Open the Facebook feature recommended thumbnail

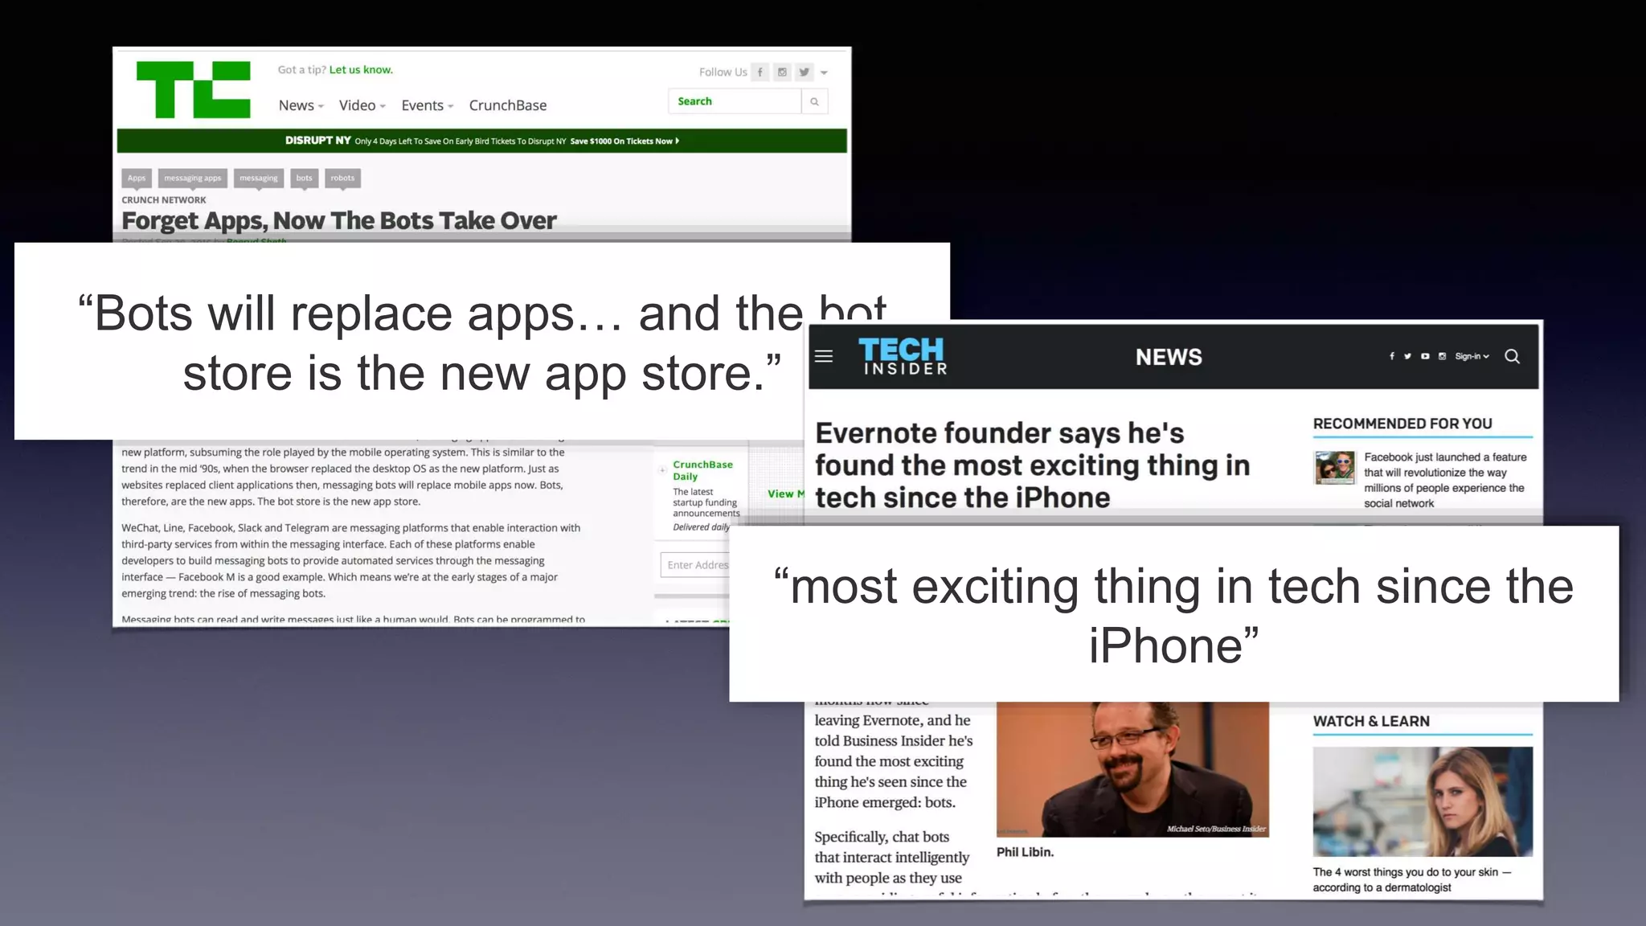click(x=1335, y=468)
